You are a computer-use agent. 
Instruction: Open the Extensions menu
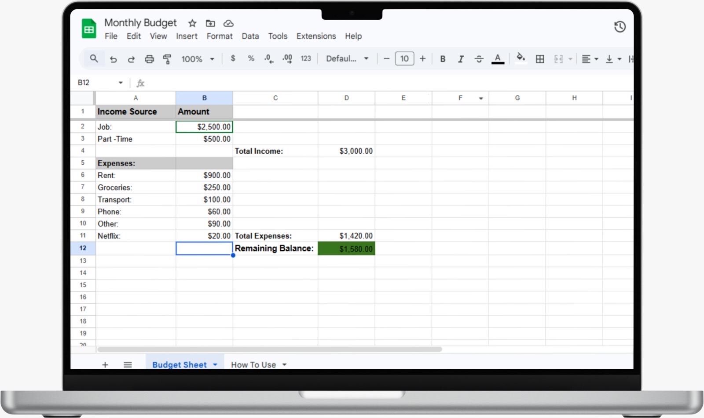316,36
